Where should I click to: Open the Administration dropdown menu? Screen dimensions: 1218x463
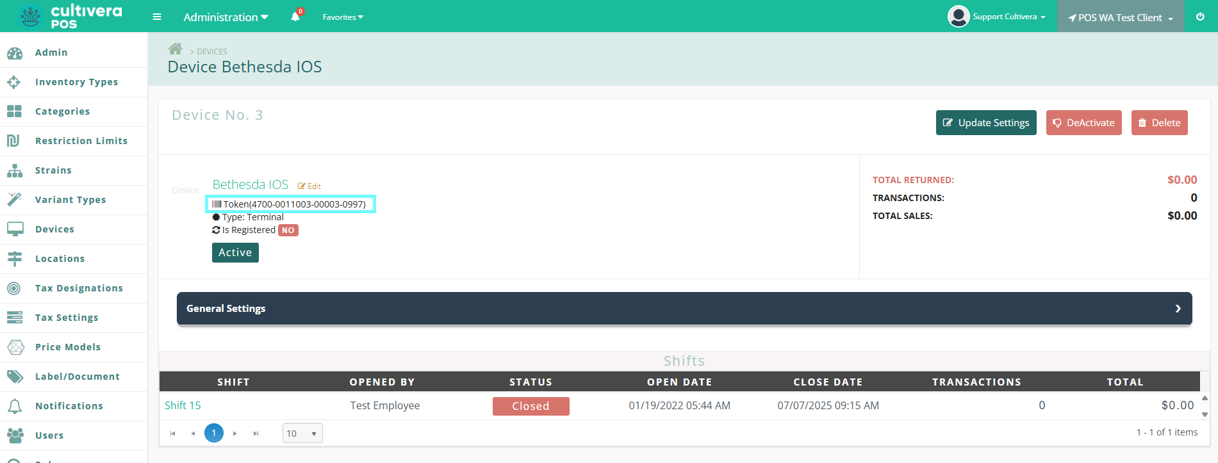tap(226, 17)
